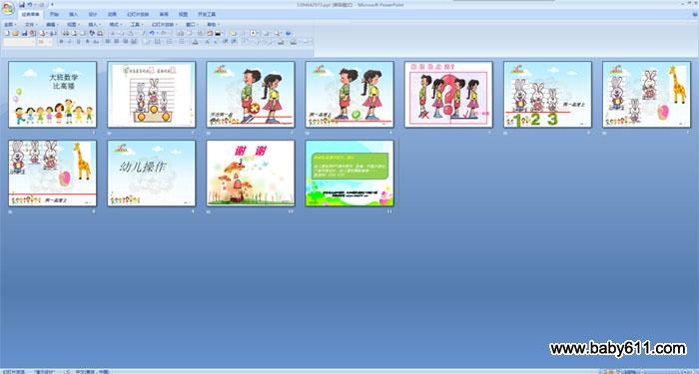Open the font name combo box

coord(20,42)
